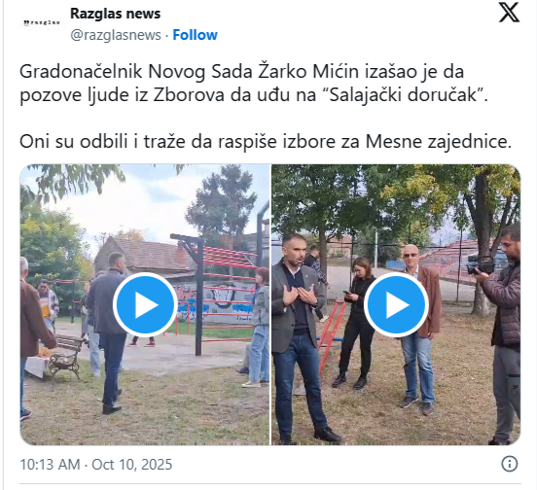Click the tweet text about Gradonačelnik Novog Sada
This screenshot has width=537, height=490.
pos(254,84)
